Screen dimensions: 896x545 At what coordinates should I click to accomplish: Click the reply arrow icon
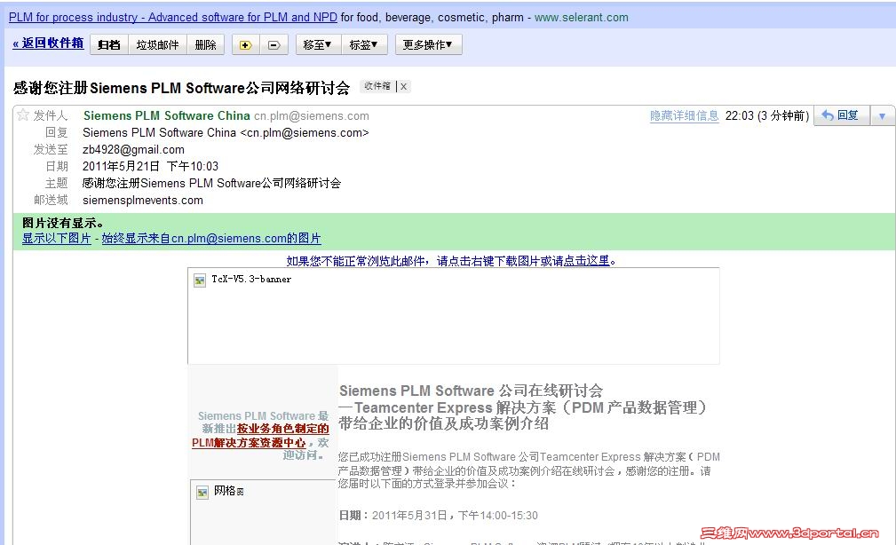828,115
